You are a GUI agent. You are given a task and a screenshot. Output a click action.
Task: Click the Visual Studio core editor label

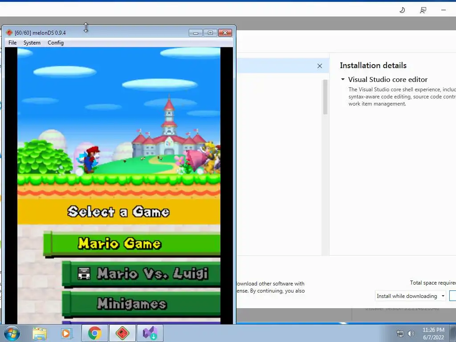pos(388,79)
